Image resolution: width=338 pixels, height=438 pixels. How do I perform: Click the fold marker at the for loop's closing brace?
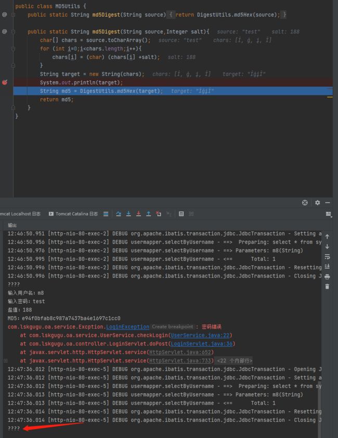(13, 66)
